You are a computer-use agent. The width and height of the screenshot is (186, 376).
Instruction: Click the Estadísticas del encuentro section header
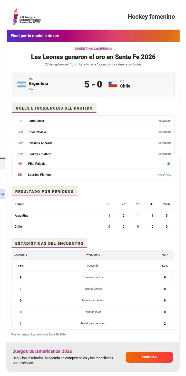(x=49, y=243)
